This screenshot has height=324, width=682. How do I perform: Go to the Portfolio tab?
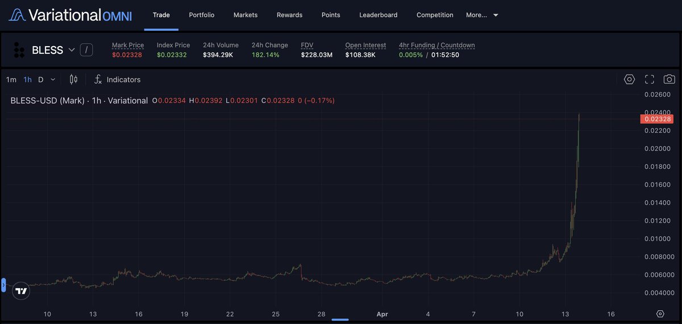pyautogui.click(x=202, y=15)
